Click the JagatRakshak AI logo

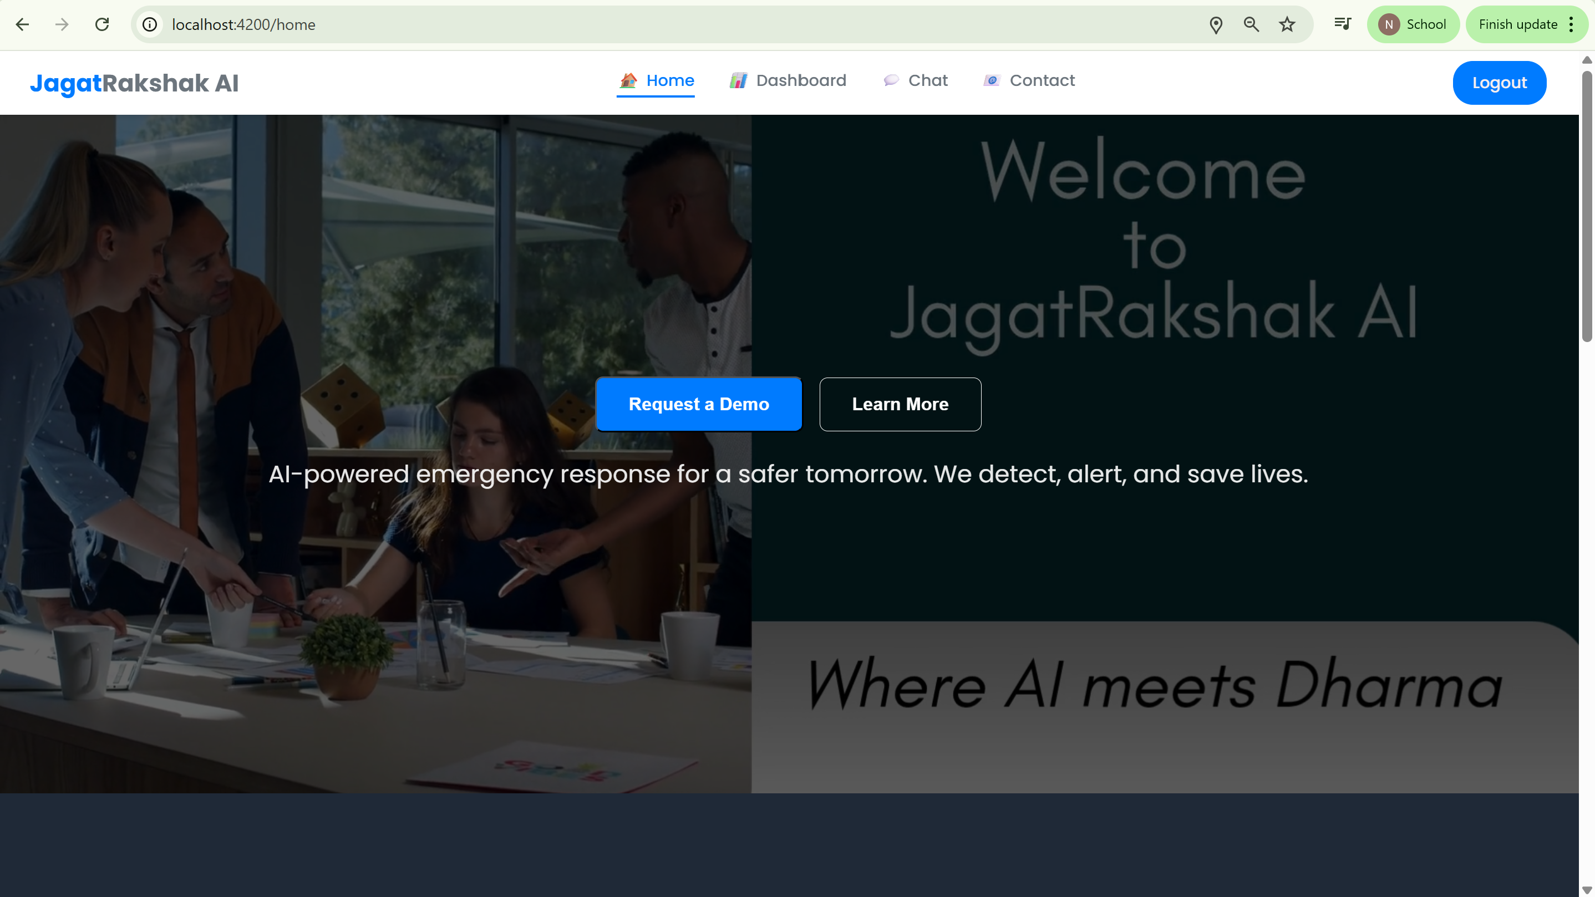click(x=134, y=83)
